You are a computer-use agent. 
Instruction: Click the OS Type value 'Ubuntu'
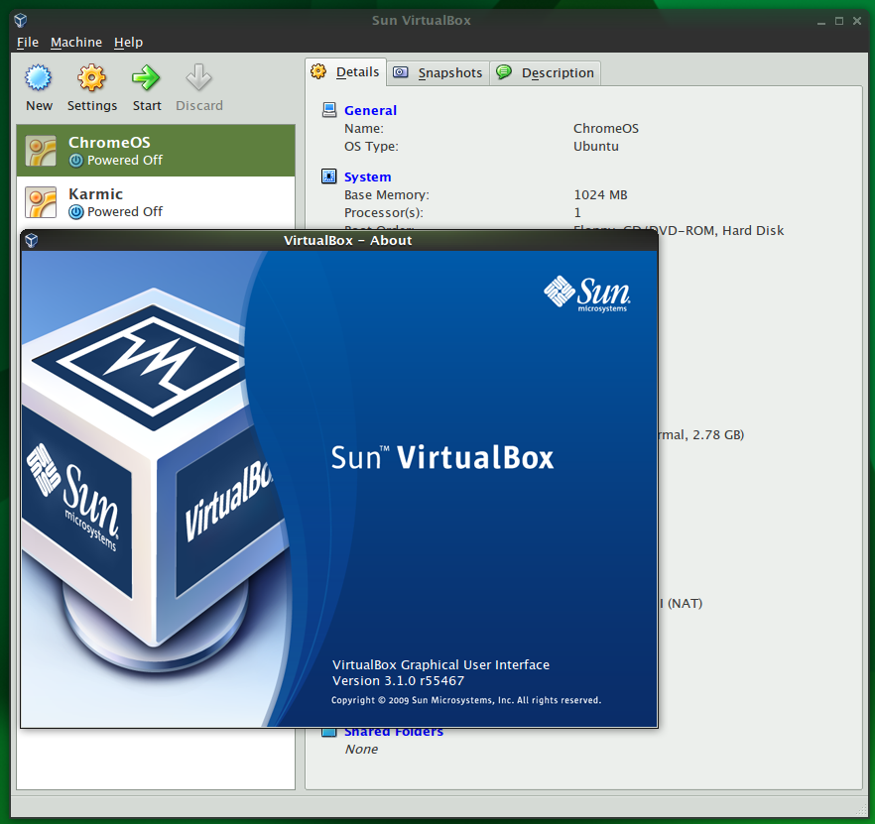point(596,146)
